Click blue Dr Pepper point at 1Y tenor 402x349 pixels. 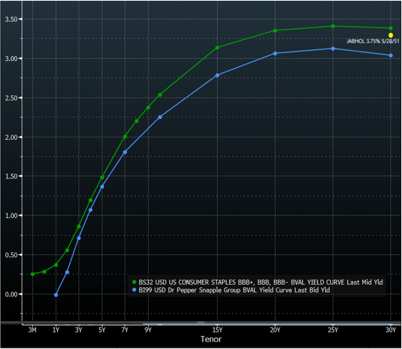point(56,295)
